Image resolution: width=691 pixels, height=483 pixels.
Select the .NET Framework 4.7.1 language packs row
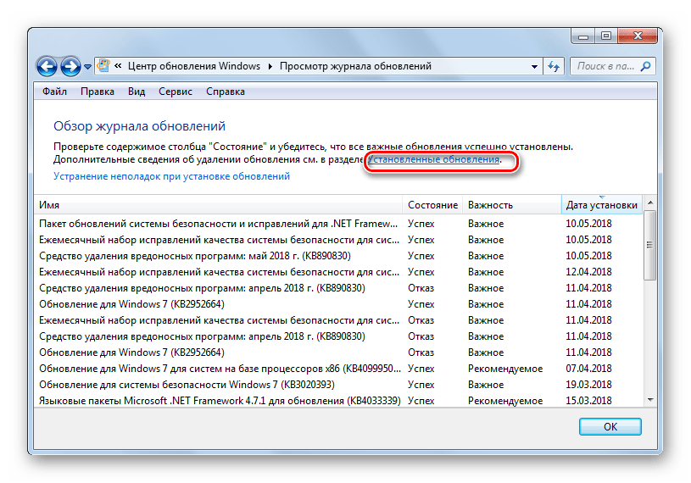[338, 401]
